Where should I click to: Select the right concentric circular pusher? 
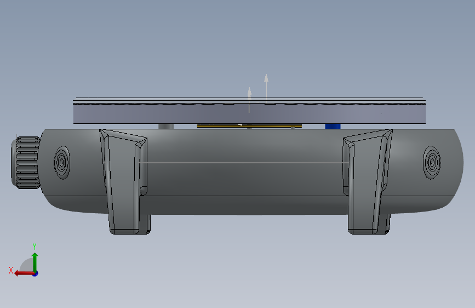(x=432, y=162)
